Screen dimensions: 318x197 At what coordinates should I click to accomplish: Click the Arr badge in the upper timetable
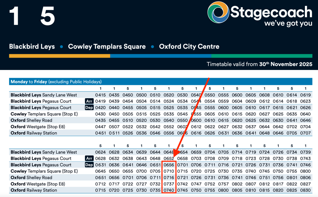[x=89, y=101]
